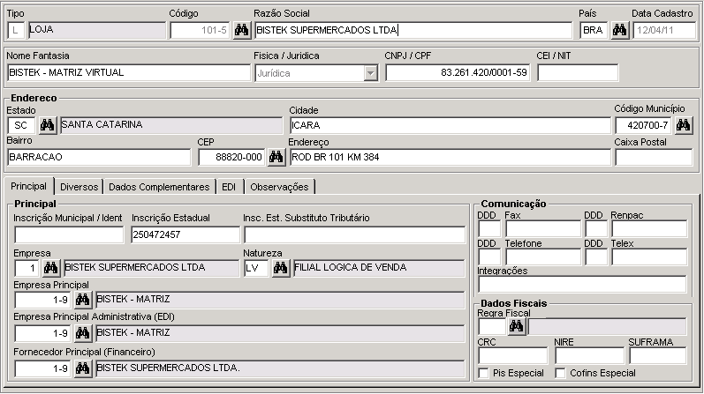704x394 pixels.
Task: Enable Pis Especial checkbox
Action: [x=483, y=373]
